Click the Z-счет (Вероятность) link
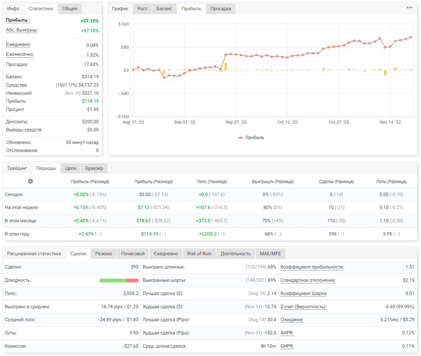This screenshot has height=356, width=421. coord(303,307)
